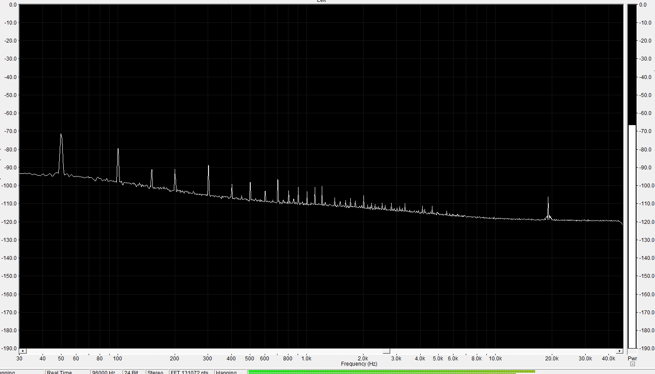655x374 pixels.
Task: Click the Frequency (Hz) axis title
Action: (359, 364)
